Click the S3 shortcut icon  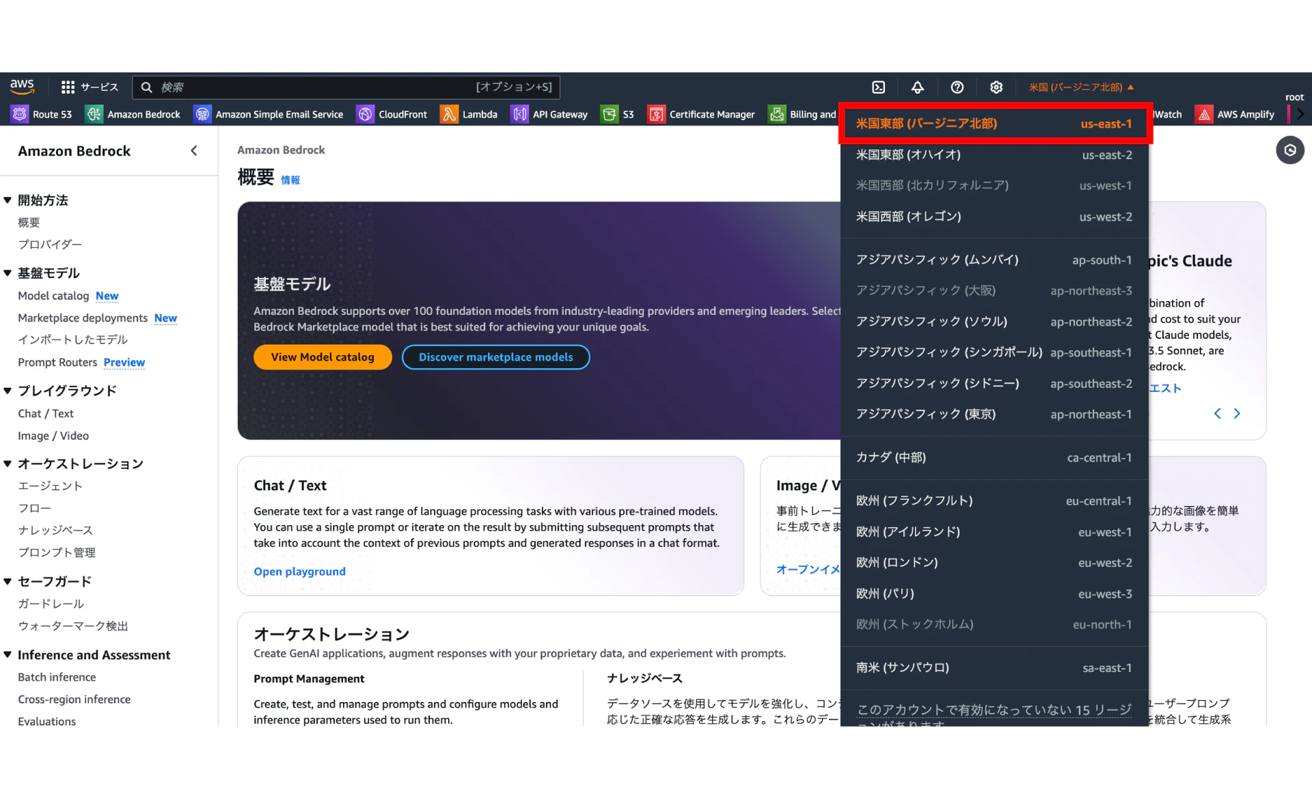pyautogui.click(x=610, y=114)
